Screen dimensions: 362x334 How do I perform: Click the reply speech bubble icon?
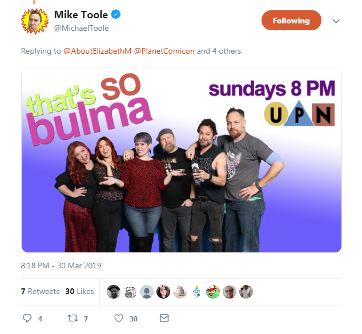point(27,318)
